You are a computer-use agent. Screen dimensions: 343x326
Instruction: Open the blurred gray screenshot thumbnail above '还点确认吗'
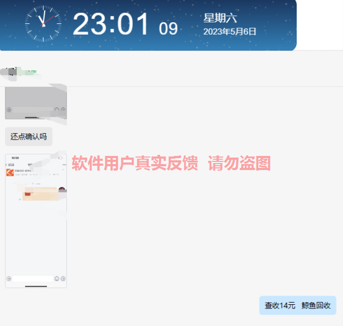point(36,103)
